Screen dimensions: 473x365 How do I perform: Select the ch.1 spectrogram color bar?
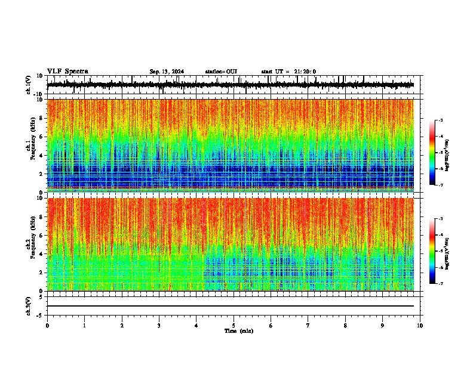click(432, 153)
